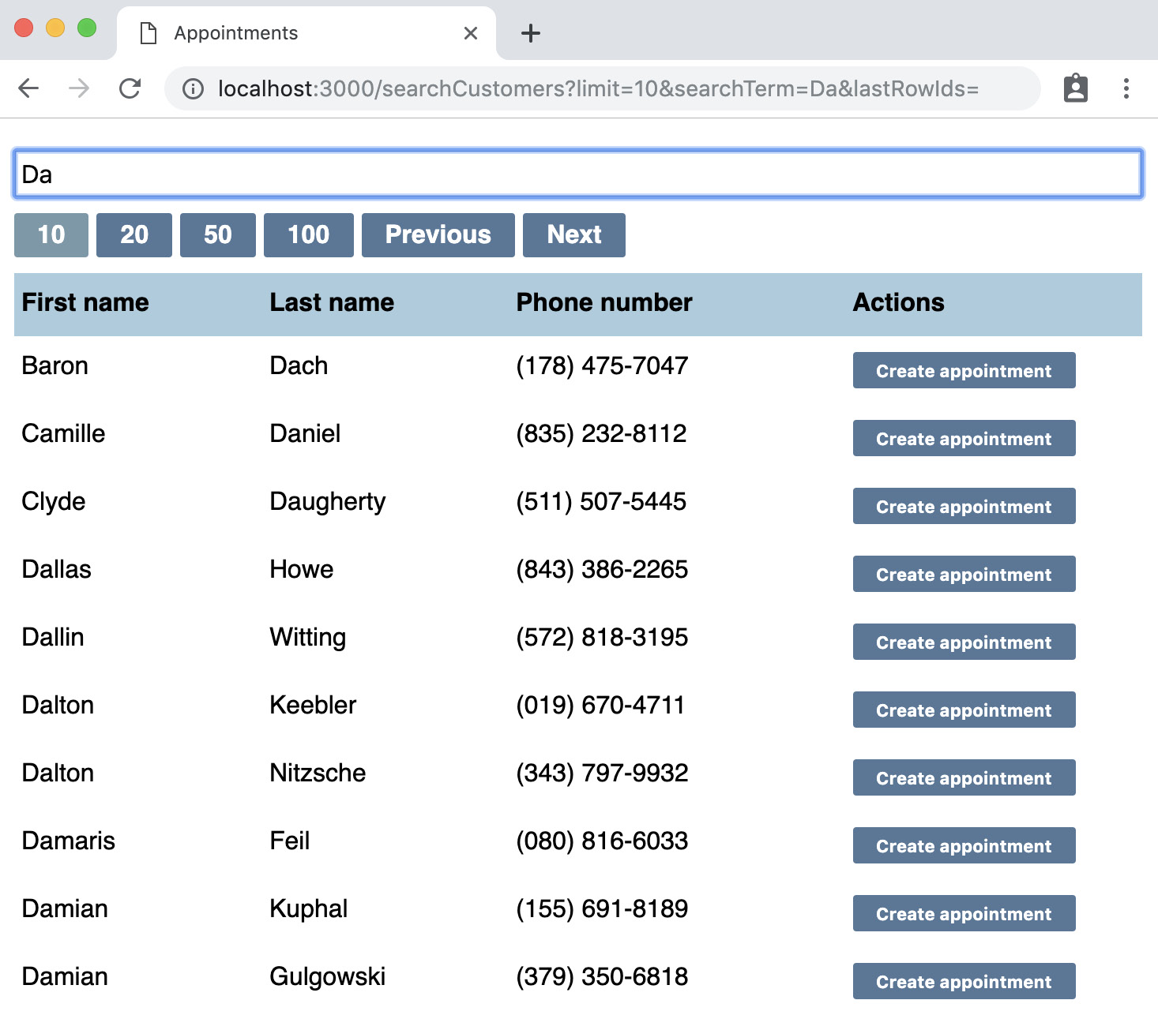
Task: Create appointment for Dalton Nitzsche
Action: [964, 777]
